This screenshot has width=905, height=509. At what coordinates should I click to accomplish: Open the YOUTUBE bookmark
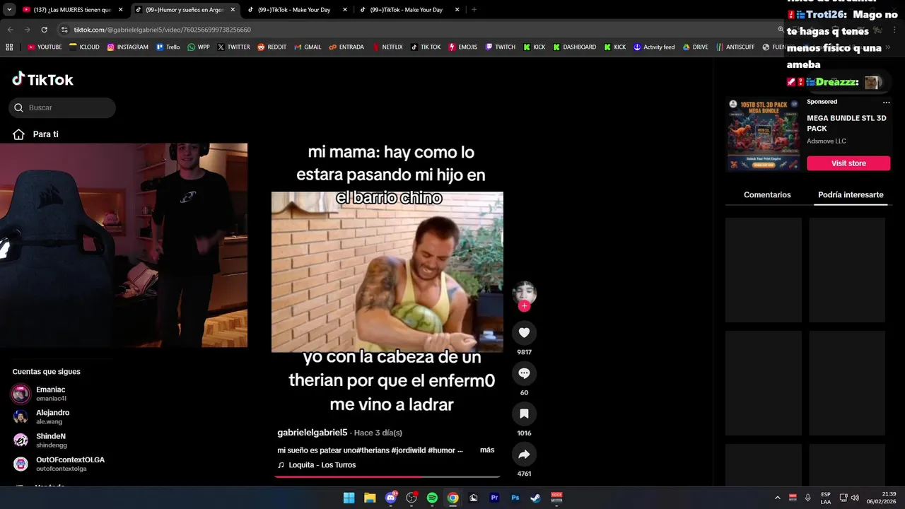tap(45, 47)
